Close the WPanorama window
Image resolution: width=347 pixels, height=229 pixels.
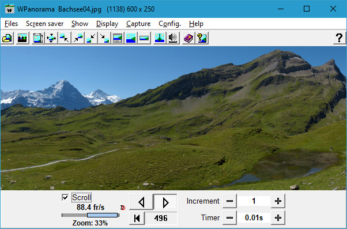click(x=333, y=9)
